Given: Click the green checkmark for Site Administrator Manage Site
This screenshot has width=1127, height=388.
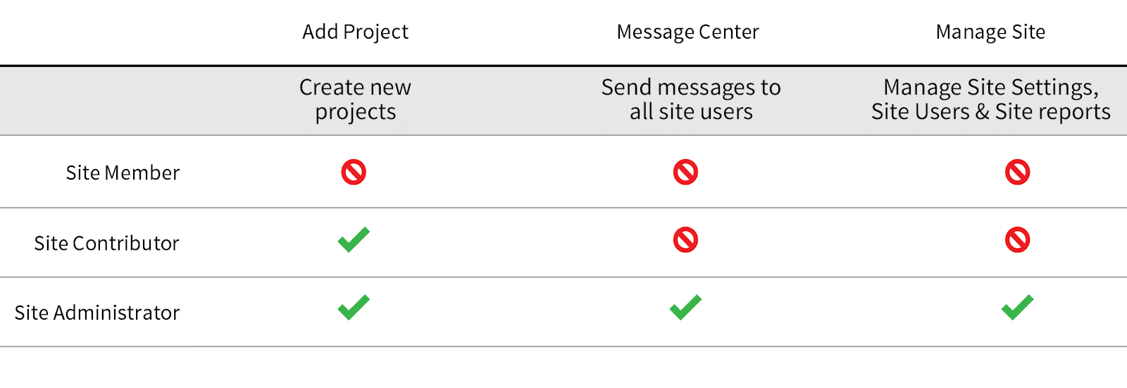Looking at the screenshot, I should pyautogui.click(x=1017, y=308).
